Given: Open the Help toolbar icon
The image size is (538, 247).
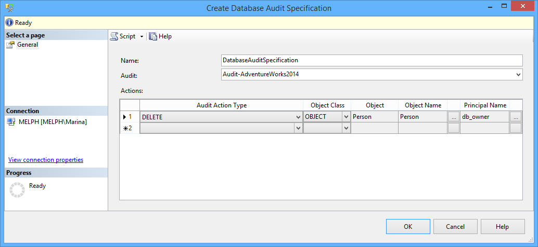Looking at the screenshot, I should coord(153,36).
